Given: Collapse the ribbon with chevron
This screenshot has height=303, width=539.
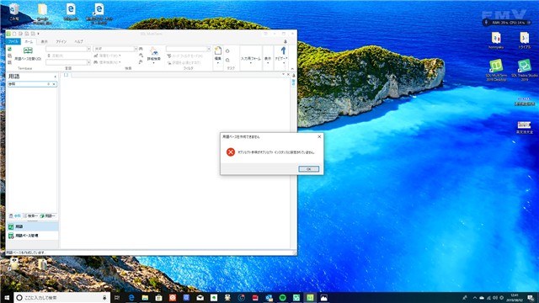Looking at the screenshot, I should 292,69.
